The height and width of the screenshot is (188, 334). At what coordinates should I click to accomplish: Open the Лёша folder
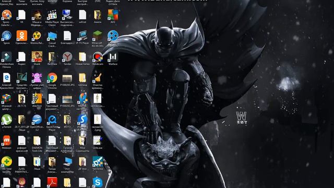click(37, 161)
